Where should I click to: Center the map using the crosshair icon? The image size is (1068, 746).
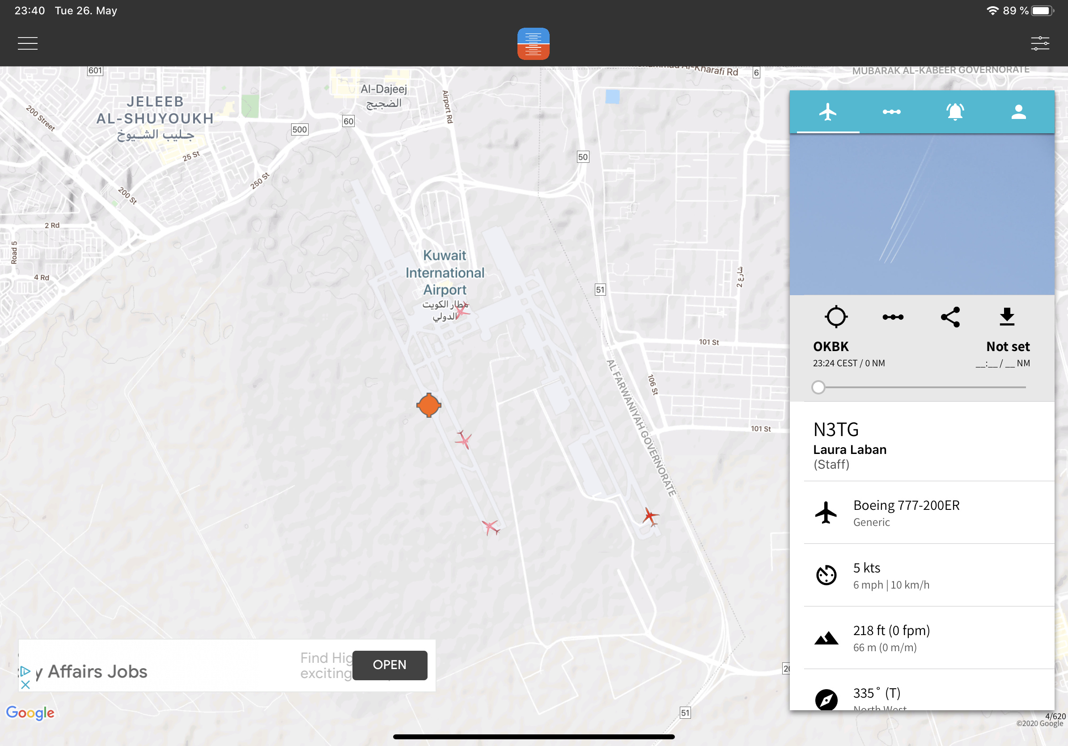tap(835, 317)
